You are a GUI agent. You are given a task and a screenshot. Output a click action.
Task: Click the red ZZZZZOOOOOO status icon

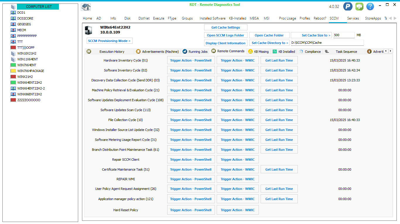click(x=13, y=100)
